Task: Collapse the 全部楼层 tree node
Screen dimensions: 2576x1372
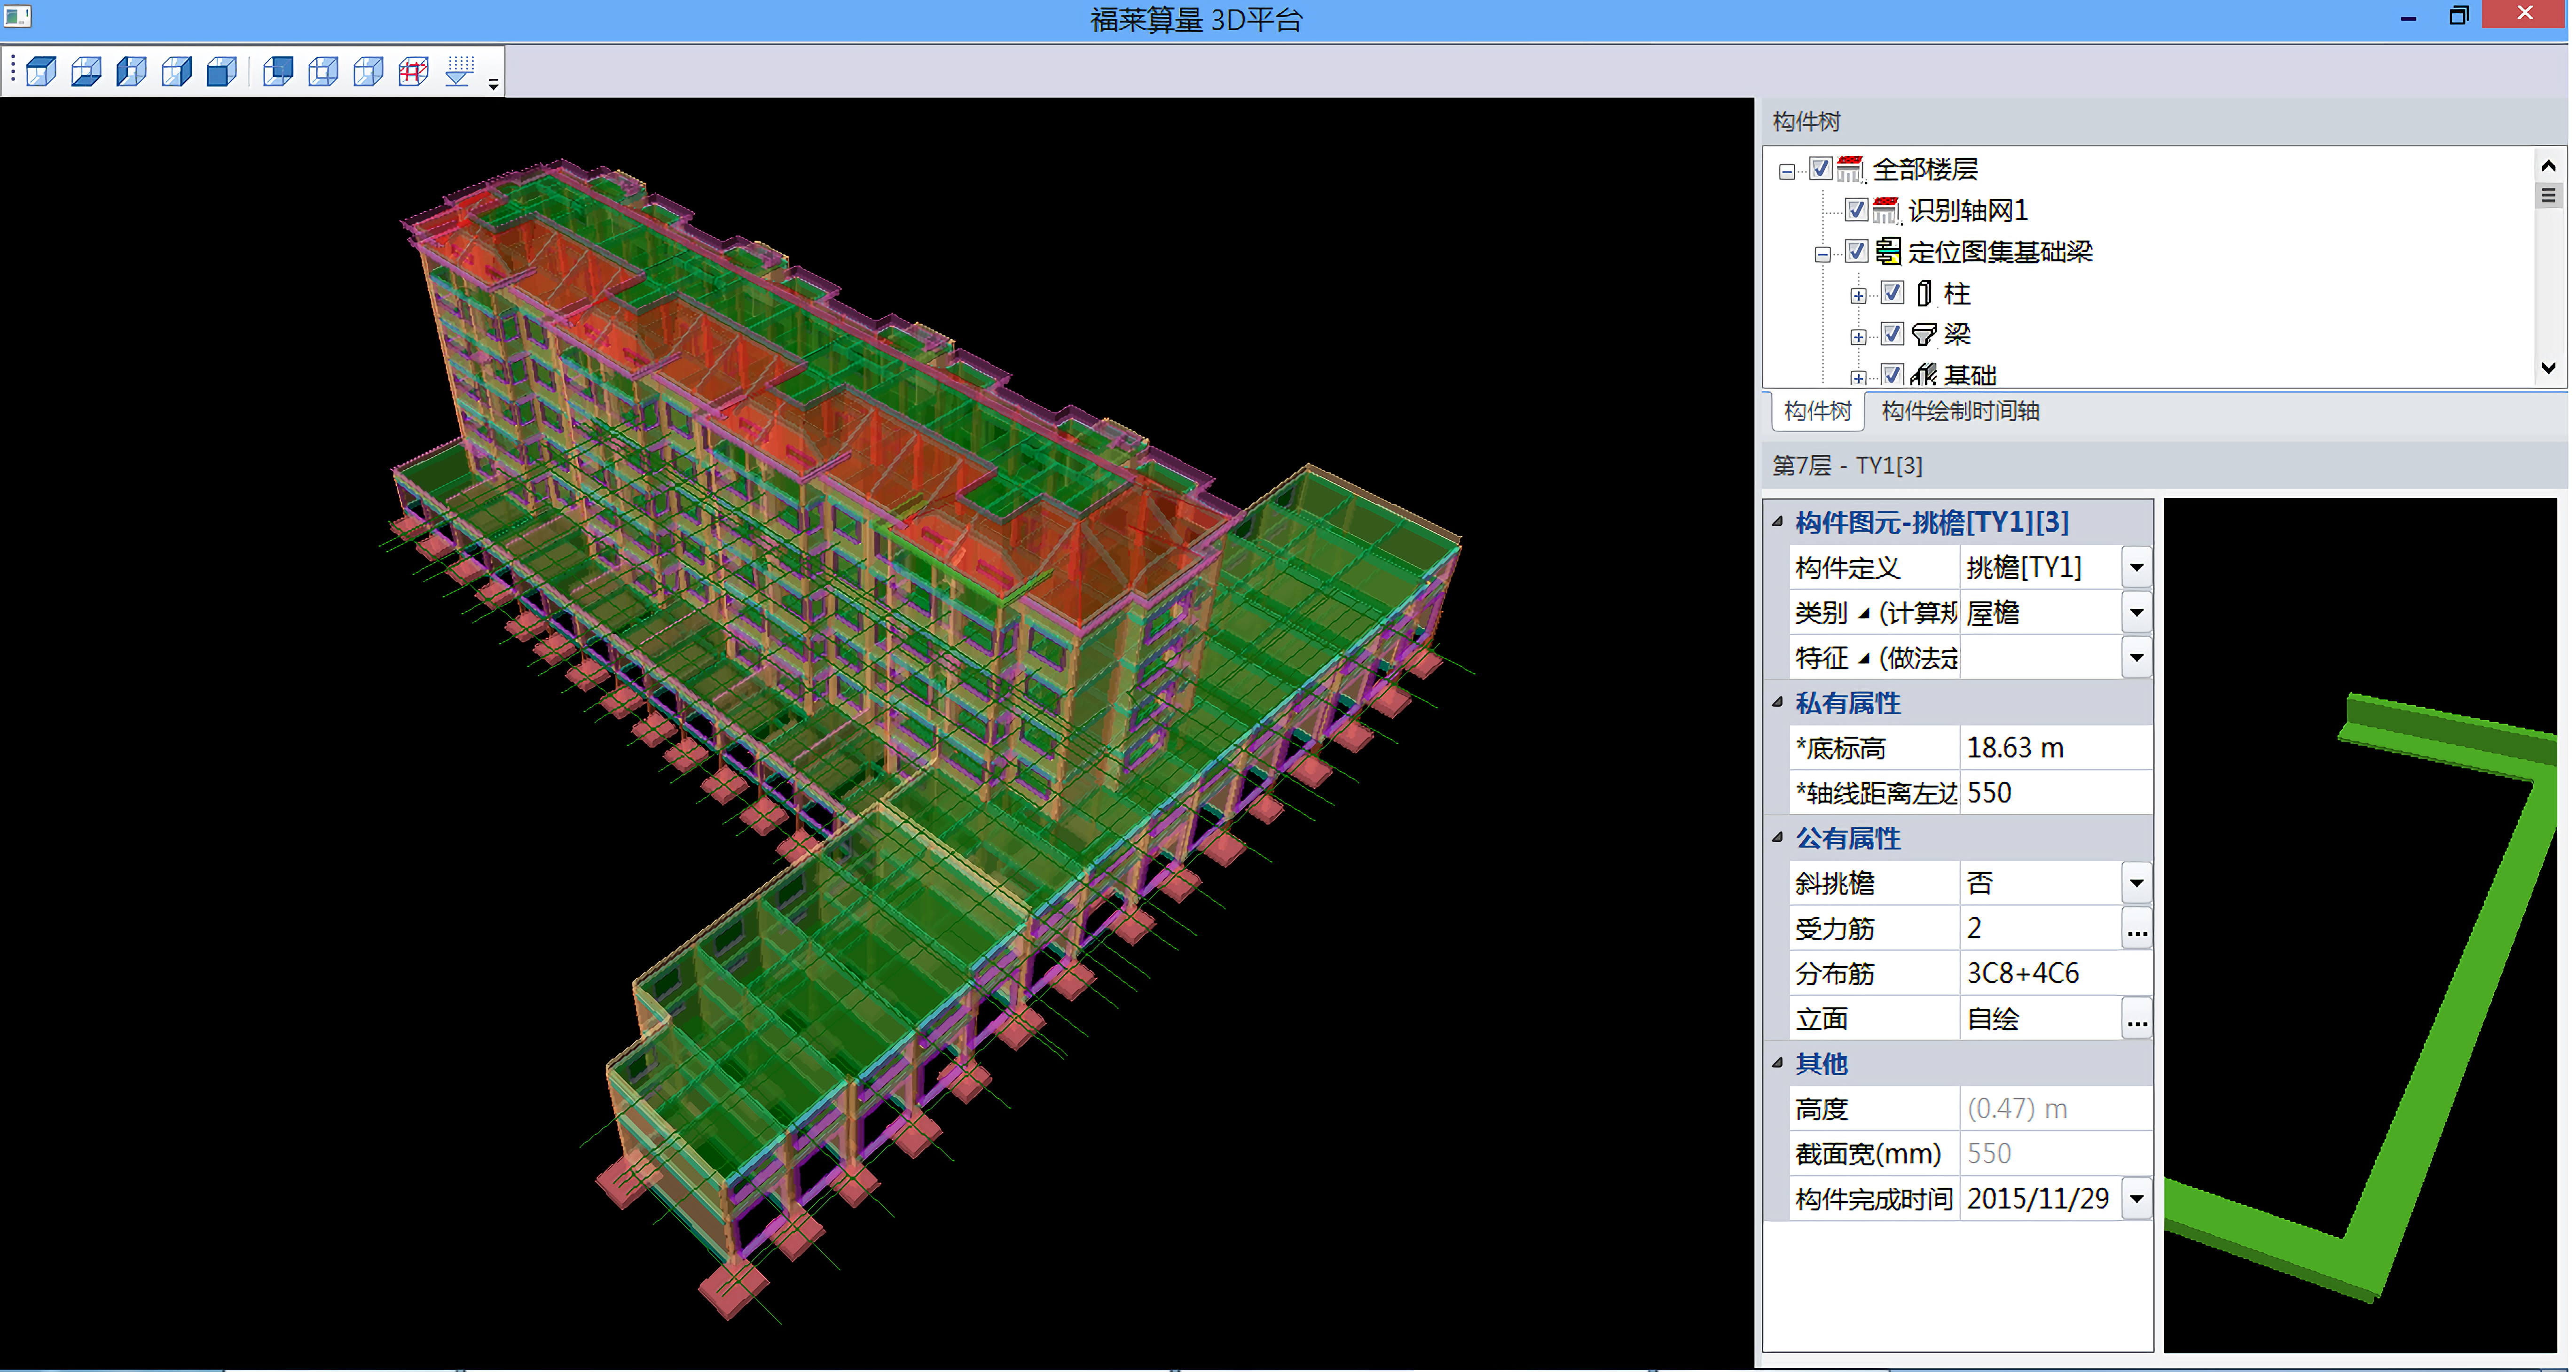Action: pos(1787,172)
